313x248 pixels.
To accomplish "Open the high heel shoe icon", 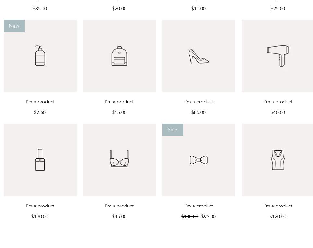I will pos(199,56).
